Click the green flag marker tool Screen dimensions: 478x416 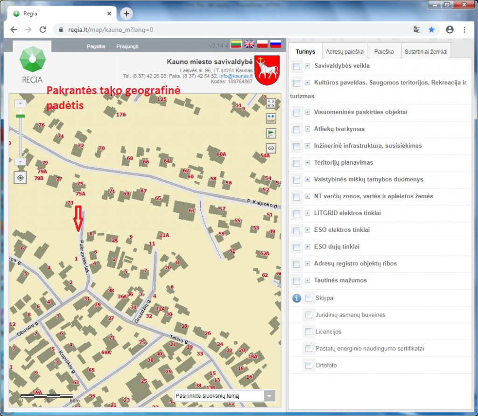271,133
